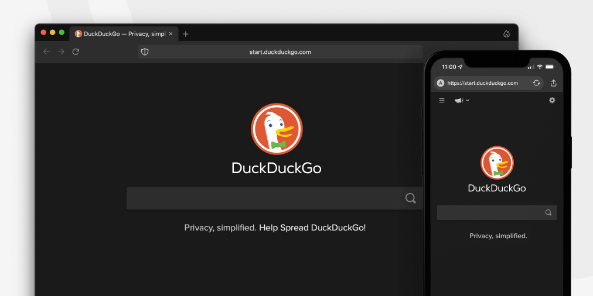Click the browser forward arrow
Viewport: 593px width, 296px height.
61,51
